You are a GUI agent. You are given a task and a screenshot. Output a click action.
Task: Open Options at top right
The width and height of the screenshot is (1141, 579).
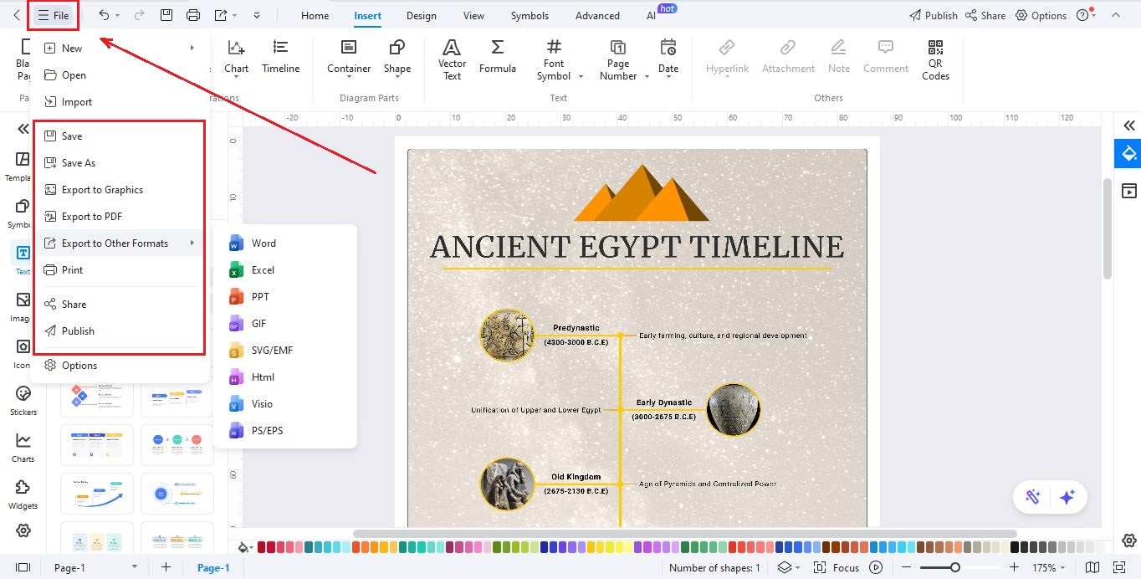(x=1041, y=15)
